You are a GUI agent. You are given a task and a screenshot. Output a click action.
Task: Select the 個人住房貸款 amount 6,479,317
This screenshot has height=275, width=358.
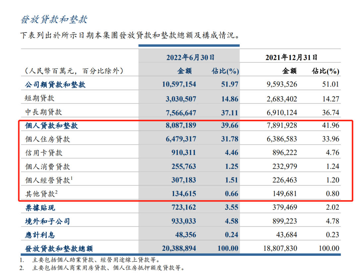tap(179, 139)
